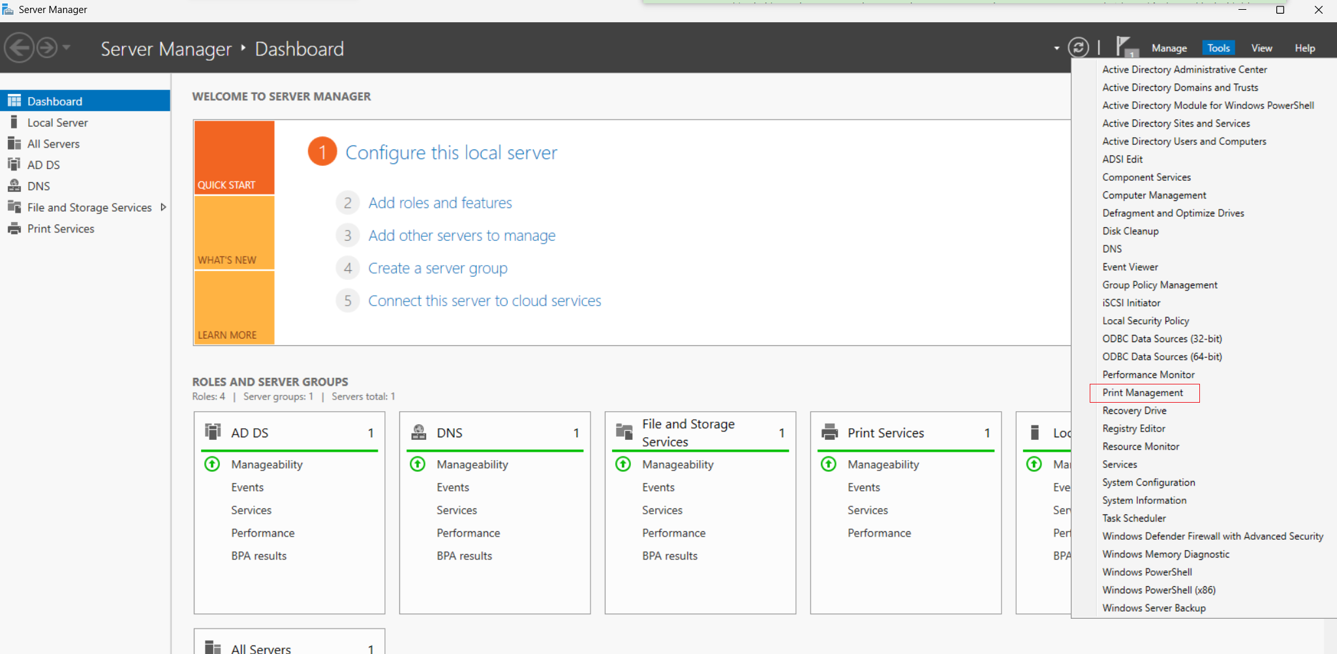Viewport: 1337px width, 654px height.
Task: Open the Manage menu
Action: click(x=1169, y=48)
